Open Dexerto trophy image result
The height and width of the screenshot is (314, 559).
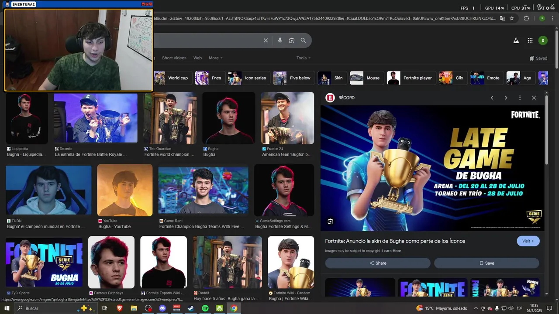pos(96,118)
